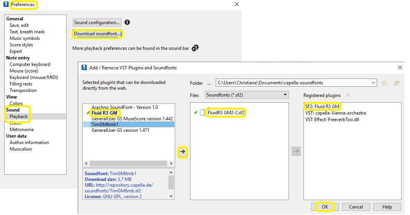Click the Add / Remove VST Plugins dialog icon

point(84,67)
